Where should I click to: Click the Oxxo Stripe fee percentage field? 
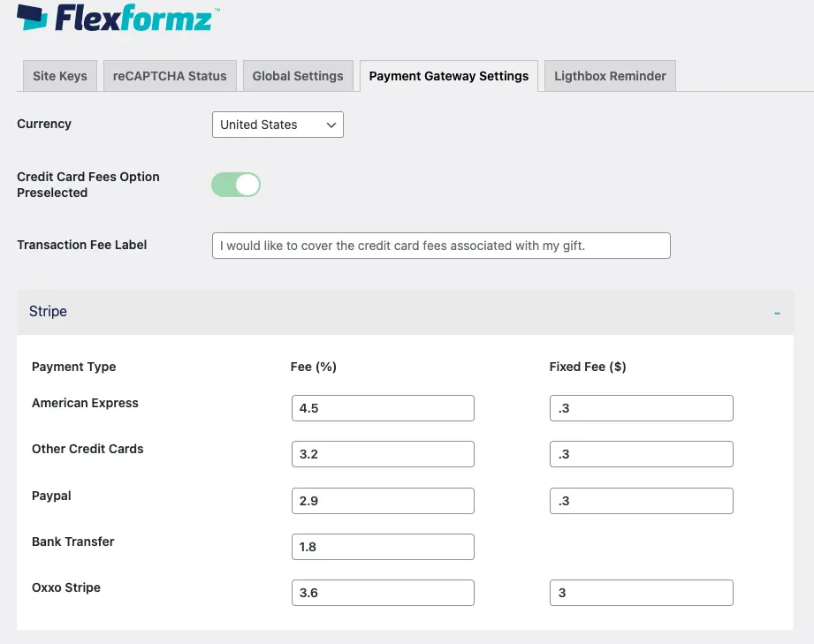pyautogui.click(x=383, y=593)
